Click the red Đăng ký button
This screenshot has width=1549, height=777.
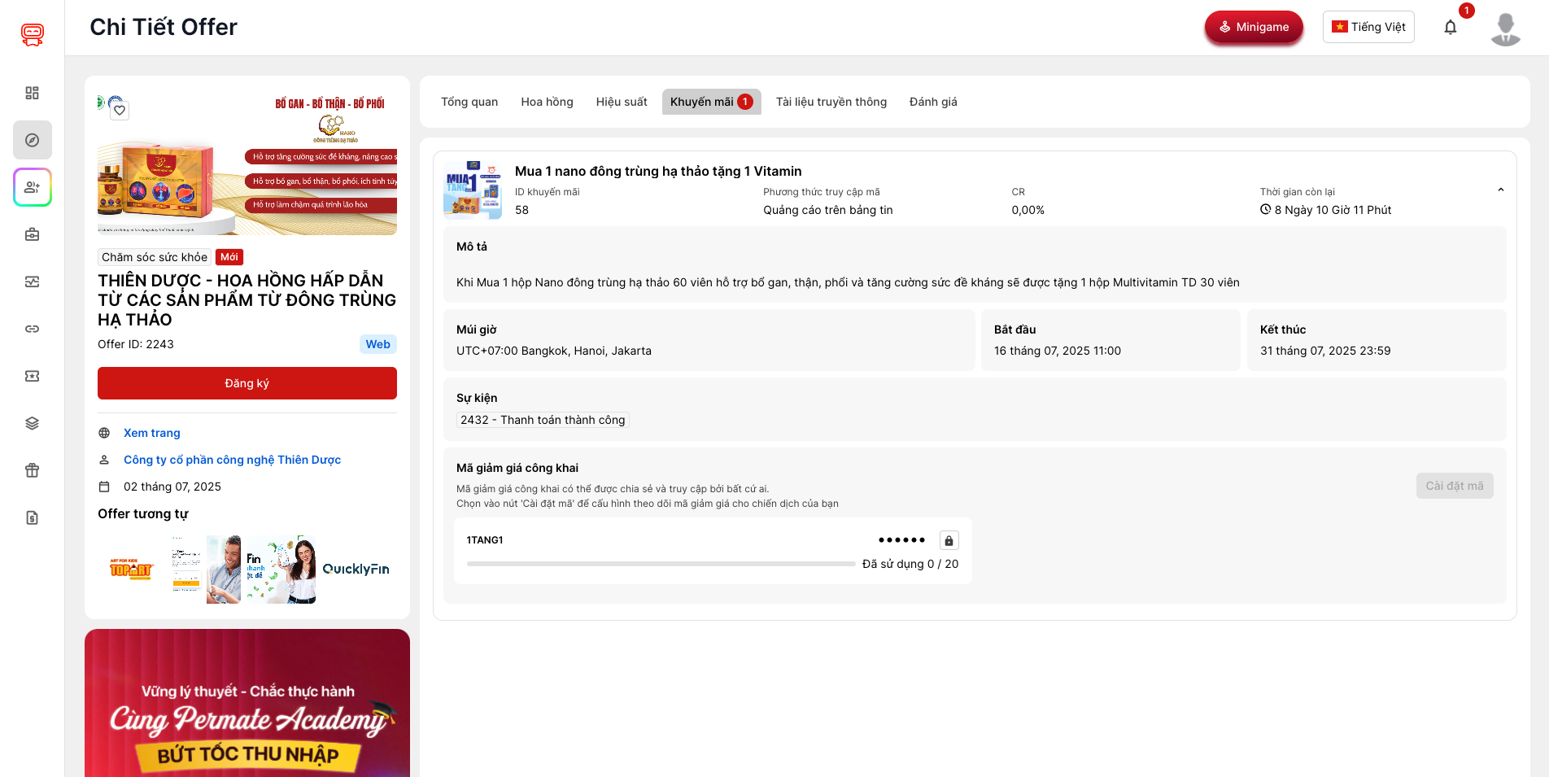point(247,383)
